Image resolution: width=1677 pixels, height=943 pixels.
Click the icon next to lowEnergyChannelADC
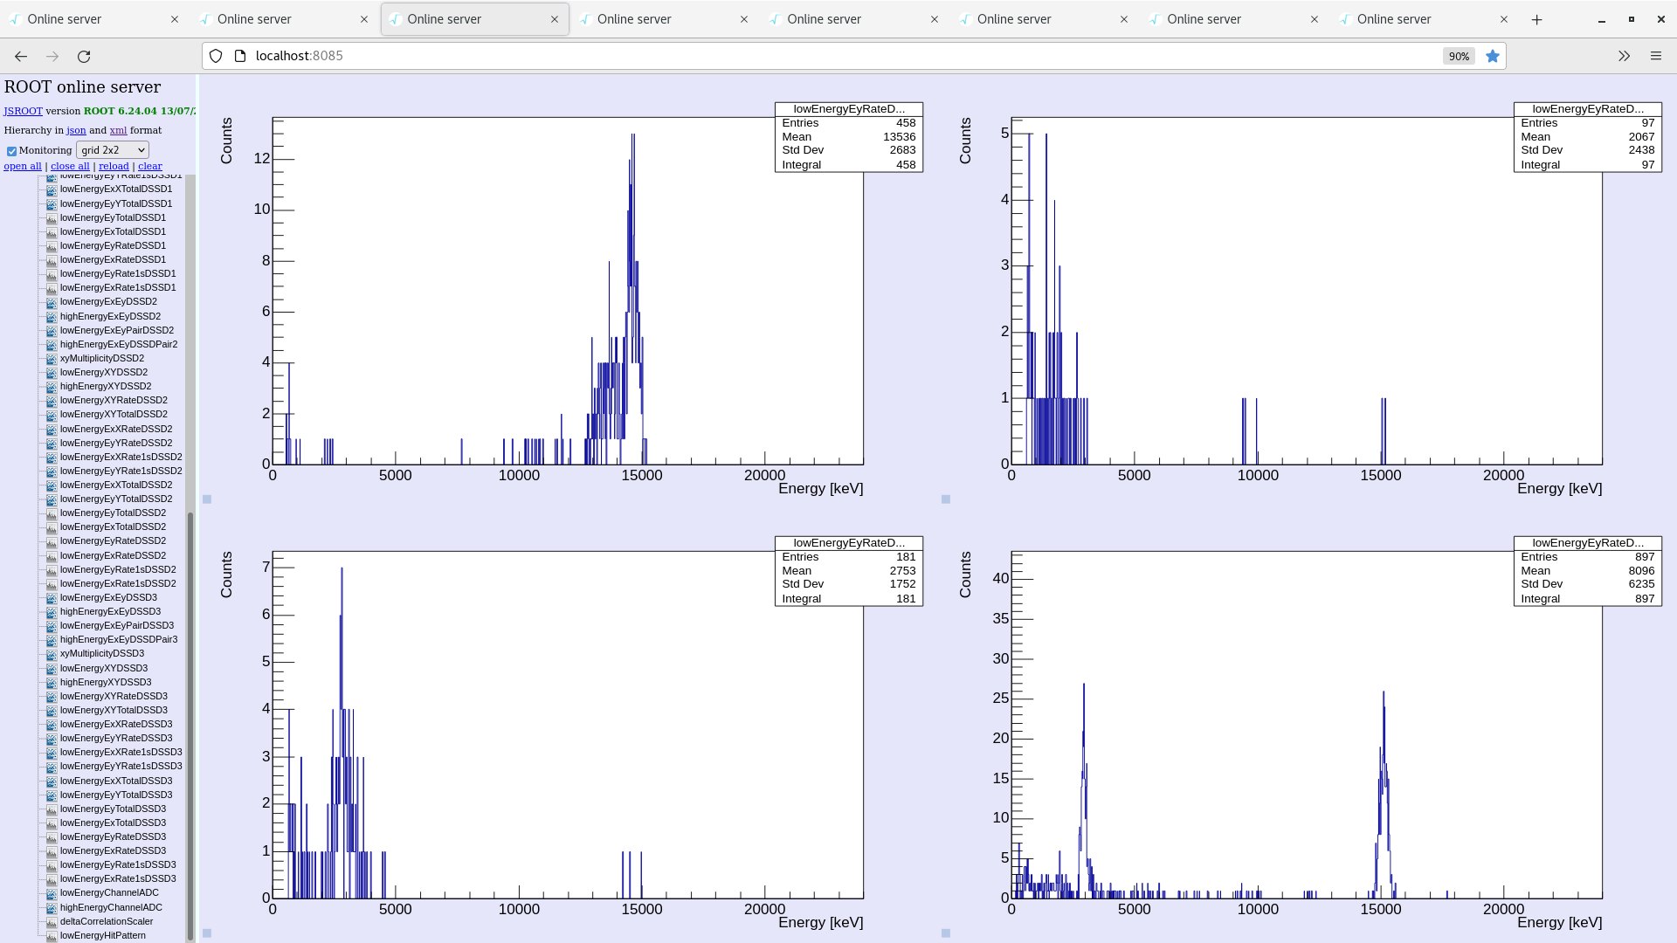tap(52, 892)
